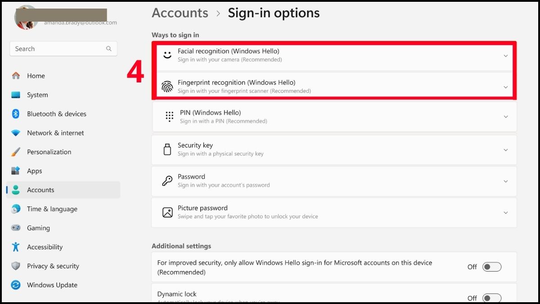Select Accounts in the sidebar

click(x=63, y=190)
